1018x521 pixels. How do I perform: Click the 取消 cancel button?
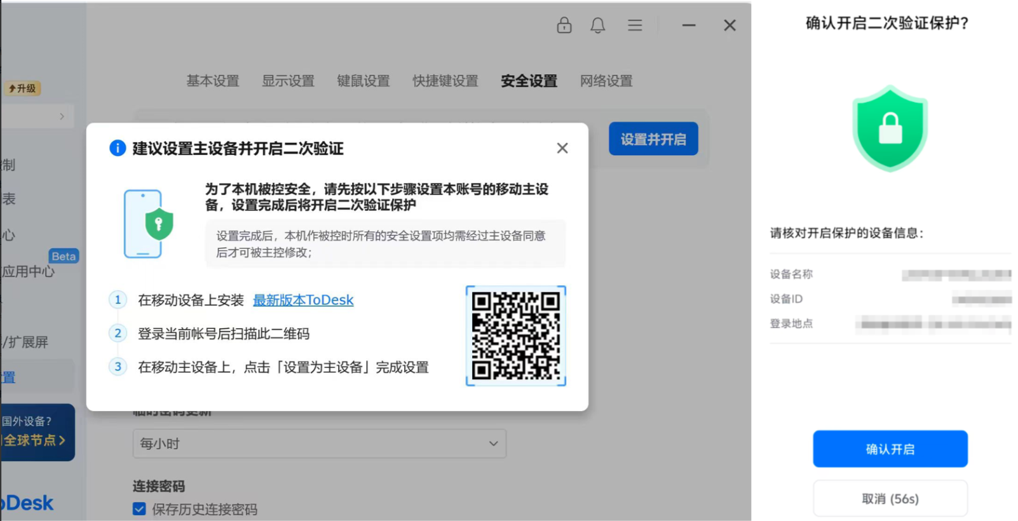point(890,499)
